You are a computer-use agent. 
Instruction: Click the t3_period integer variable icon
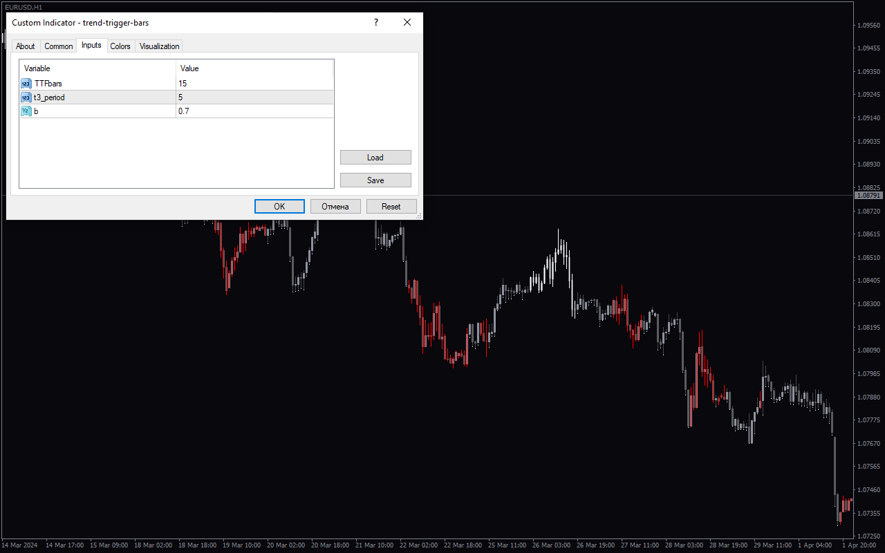coord(26,97)
